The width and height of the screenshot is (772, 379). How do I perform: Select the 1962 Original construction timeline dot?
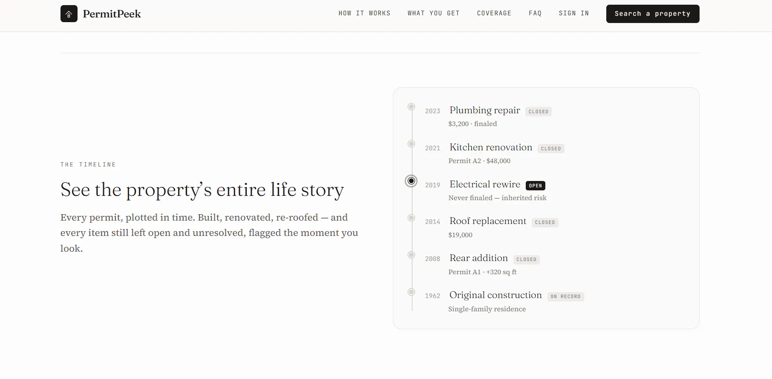(411, 292)
